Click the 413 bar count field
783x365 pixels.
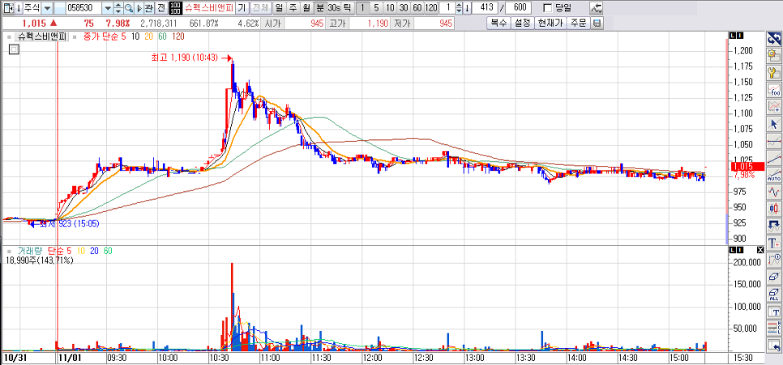pyautogui.click(x=485, y=8)
